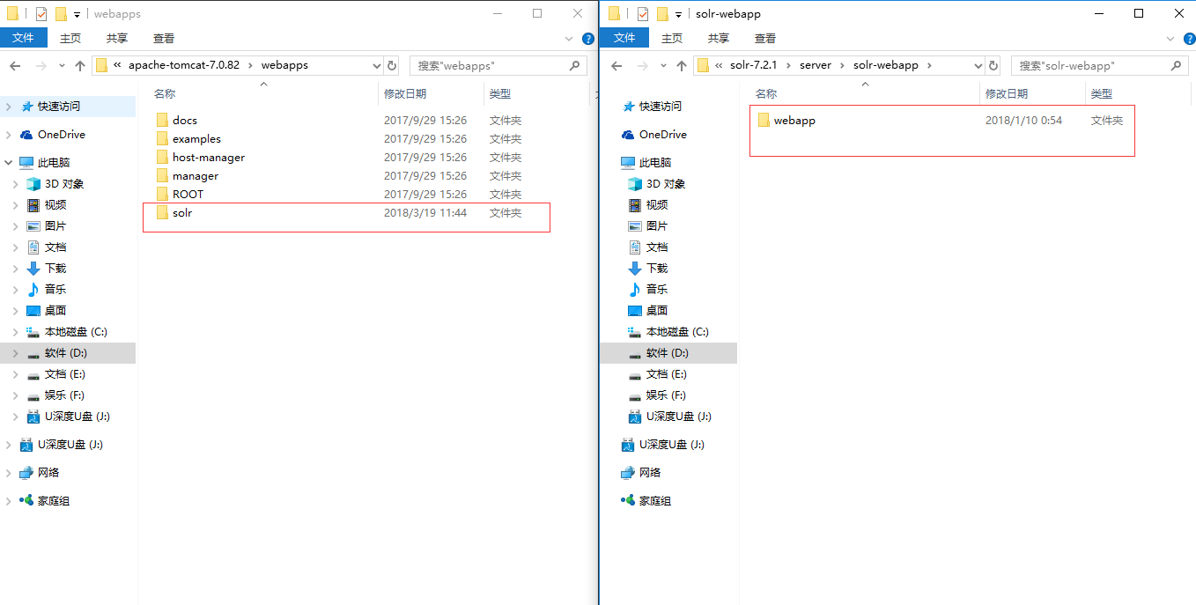Open address history dropdown in solr-webapp window
The height and width of the screenshot is (605, 1196).
[978, 65]
